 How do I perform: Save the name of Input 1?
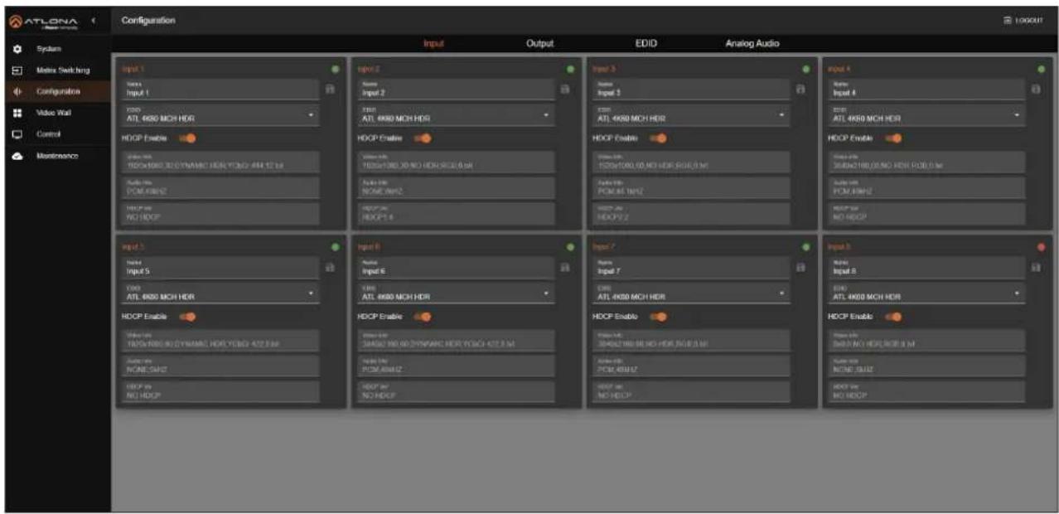[x=331, y=90]
